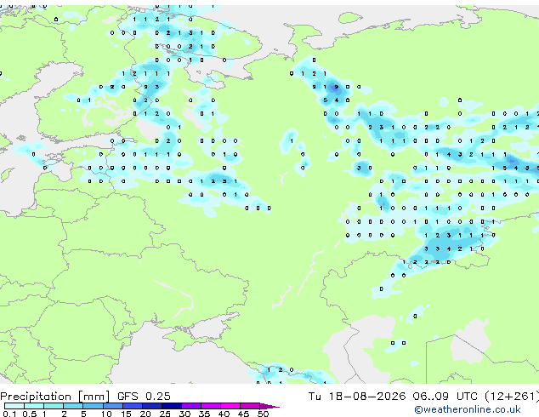
Task: Click legend scale label '0.5'
Action: point(30,414)
